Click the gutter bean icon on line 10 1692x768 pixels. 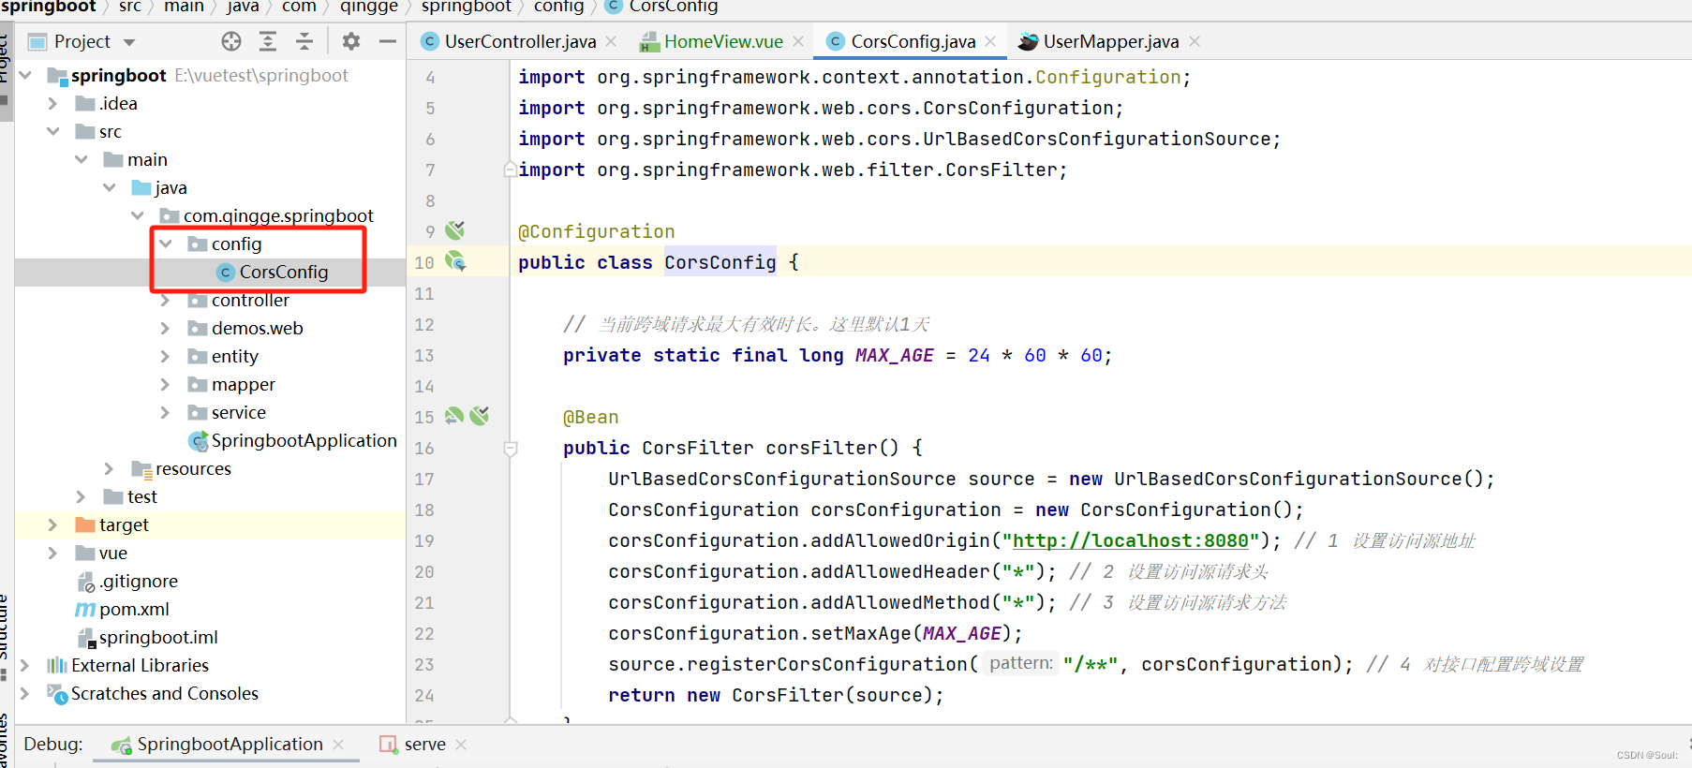tap(455, 261)
